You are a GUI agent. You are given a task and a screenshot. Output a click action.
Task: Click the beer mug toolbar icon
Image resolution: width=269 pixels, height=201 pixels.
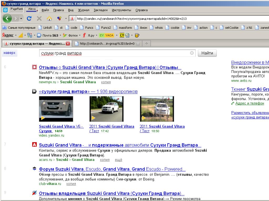click(137, 35)
